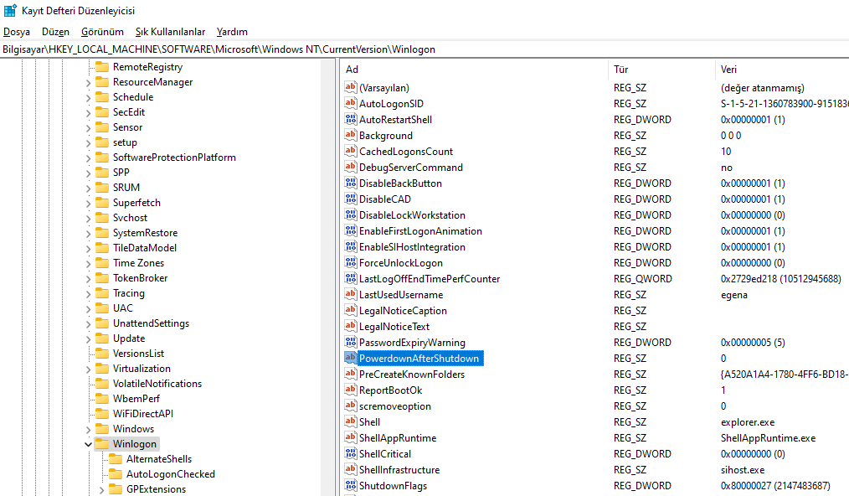Open the Görünüm menu
849x496 pixels.
[102, 32]
